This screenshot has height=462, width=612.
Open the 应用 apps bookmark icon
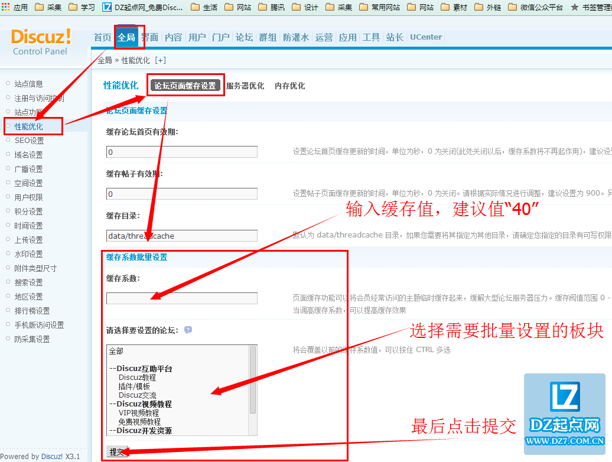15,7
